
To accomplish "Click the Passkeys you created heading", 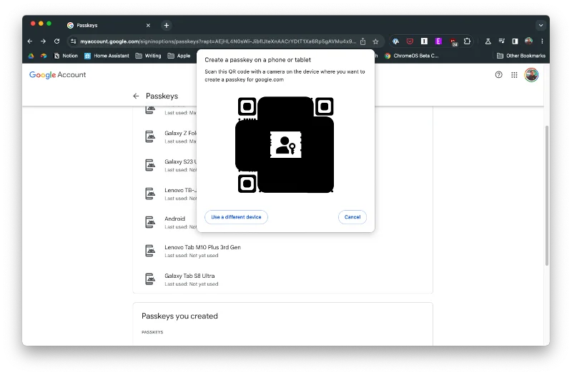I will pos(179,316).
